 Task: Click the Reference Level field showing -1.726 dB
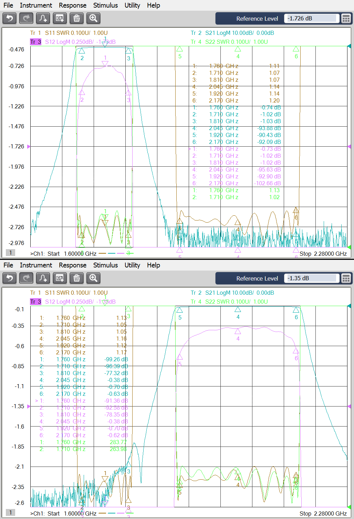[x=311, y=19]
